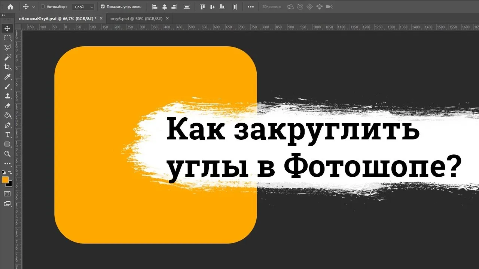This screenshot has width=479, height=269.
Task: Select the Rounded Rectangle shape tool
Action: click(7, 144)
